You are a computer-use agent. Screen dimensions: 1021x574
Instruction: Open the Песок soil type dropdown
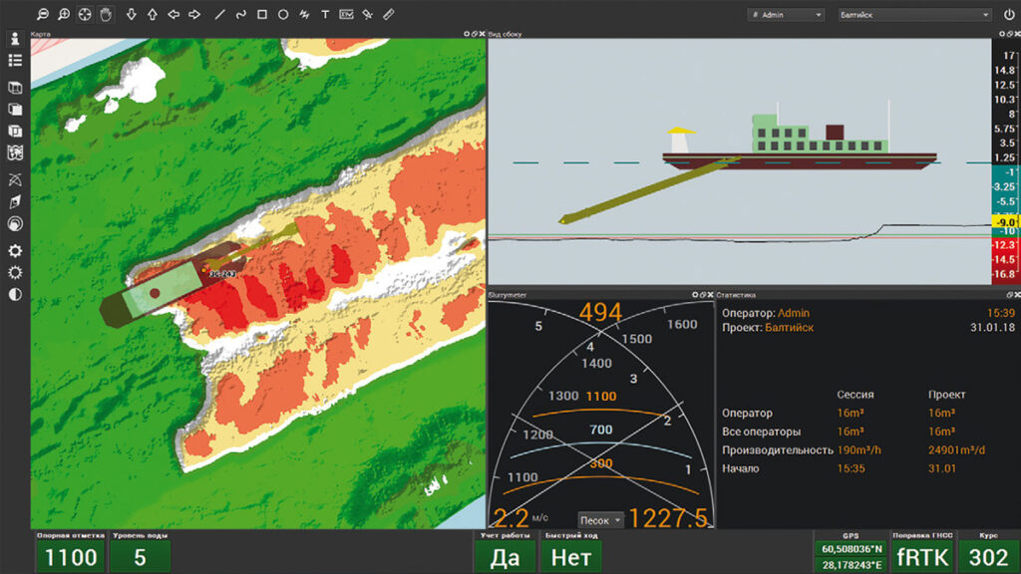pyautogui.click(x=600, y=520)
